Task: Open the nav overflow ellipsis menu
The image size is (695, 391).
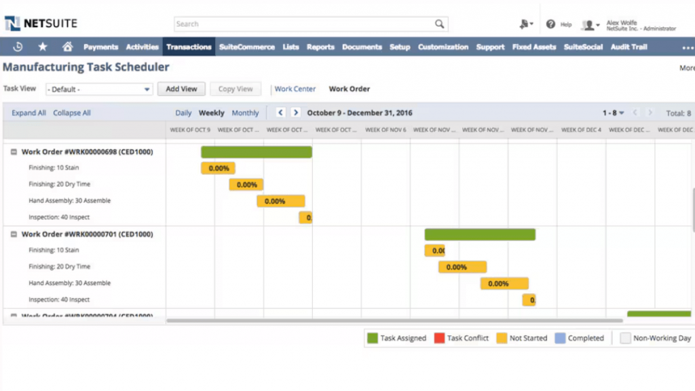Action: [x=688, y=48]
